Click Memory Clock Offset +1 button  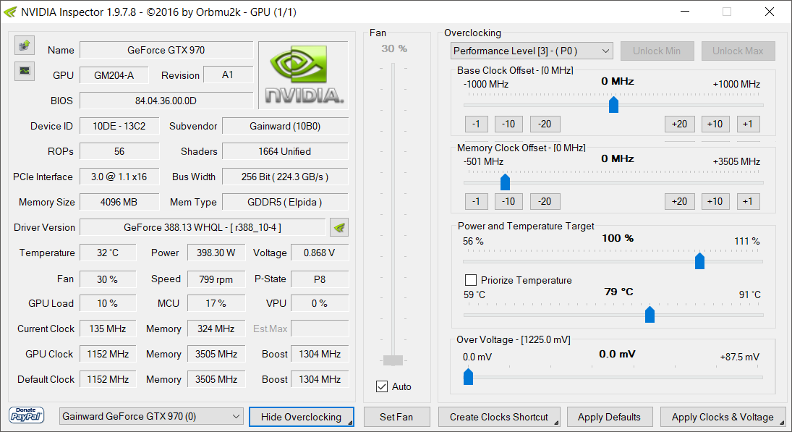pos(748,201)
